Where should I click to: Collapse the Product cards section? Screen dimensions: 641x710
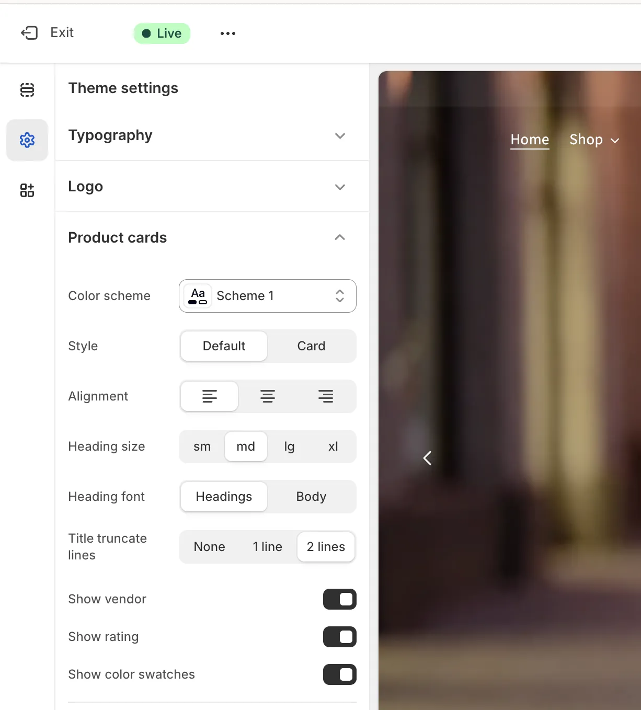coord(340,237)
